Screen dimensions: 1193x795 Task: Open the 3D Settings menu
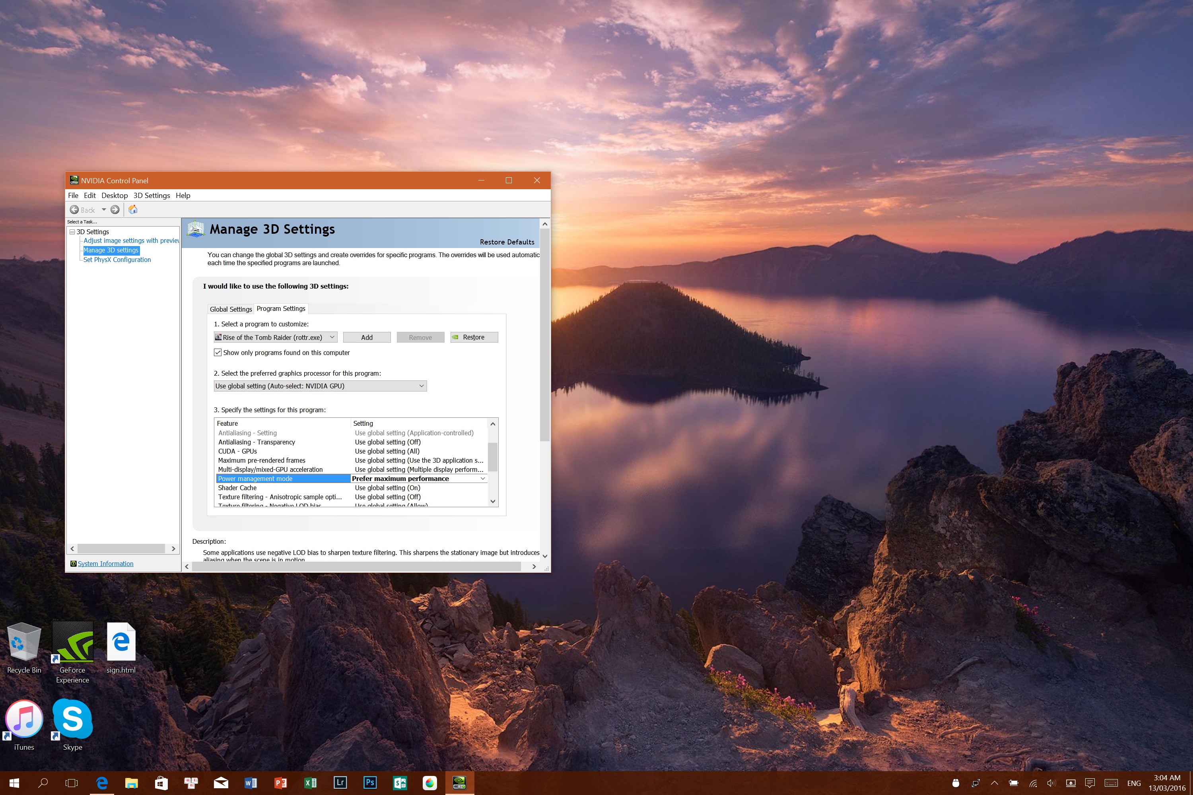[x=152, y=195]
